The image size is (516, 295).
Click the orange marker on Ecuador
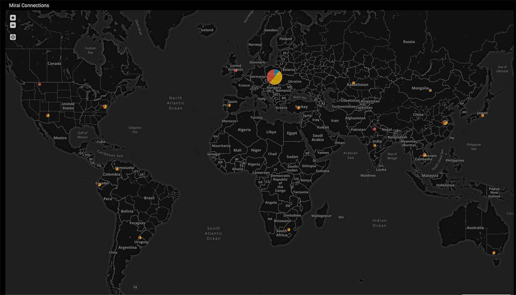click(99, 184)
